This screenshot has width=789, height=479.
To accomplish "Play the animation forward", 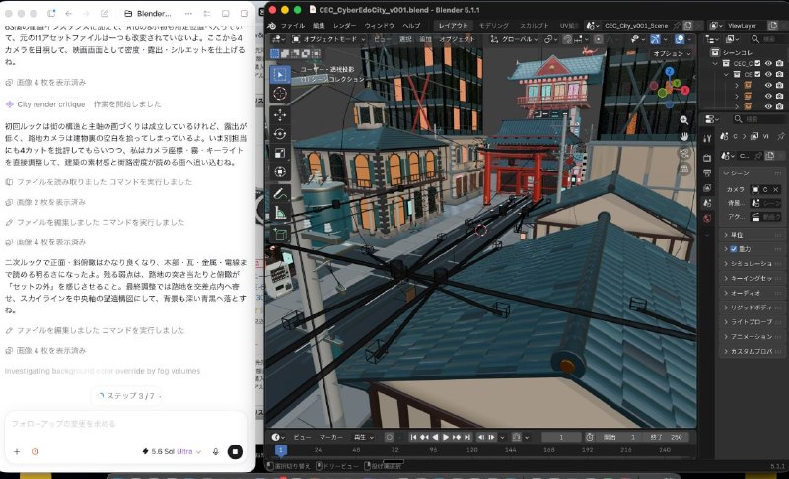I will (446, 437).
